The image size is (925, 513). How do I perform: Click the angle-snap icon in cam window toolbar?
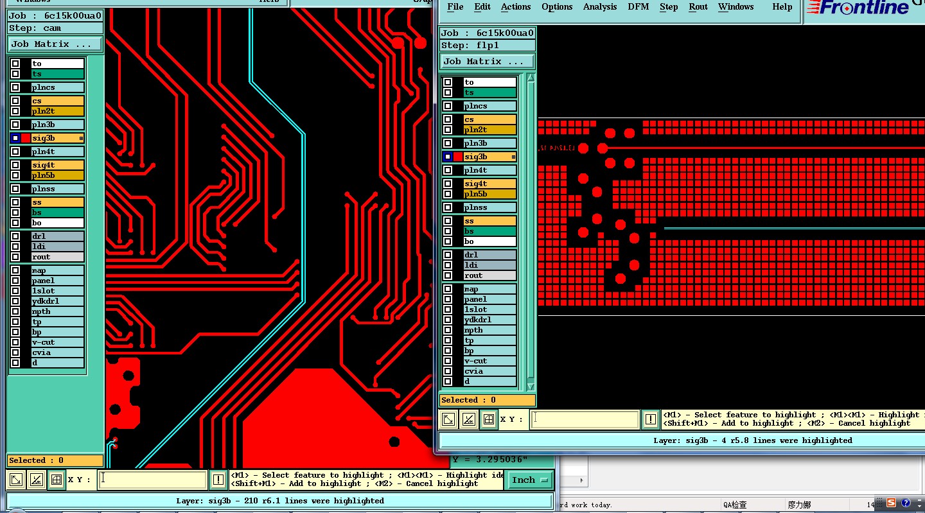tap(36, 480)
